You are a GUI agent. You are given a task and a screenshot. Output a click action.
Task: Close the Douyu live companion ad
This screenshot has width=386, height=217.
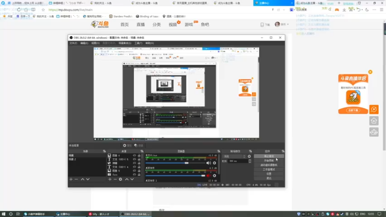click(370, 72)
